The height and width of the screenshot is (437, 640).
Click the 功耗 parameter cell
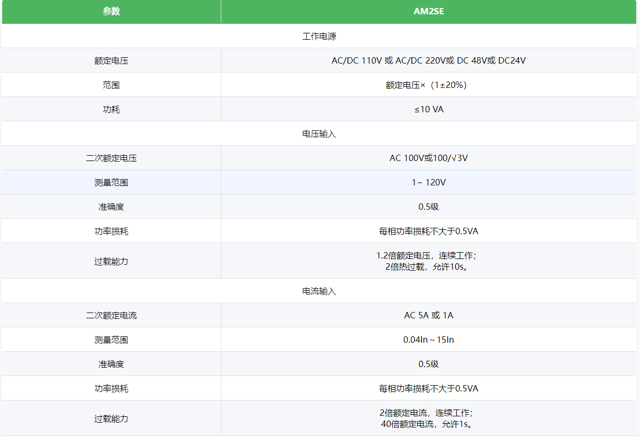(111, 109)
